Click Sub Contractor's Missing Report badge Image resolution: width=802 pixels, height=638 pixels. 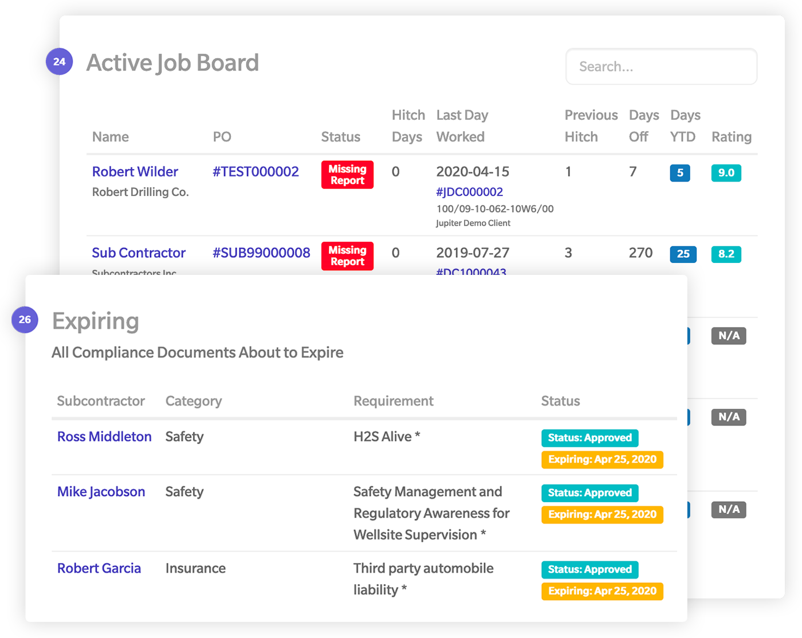(347, 256)
